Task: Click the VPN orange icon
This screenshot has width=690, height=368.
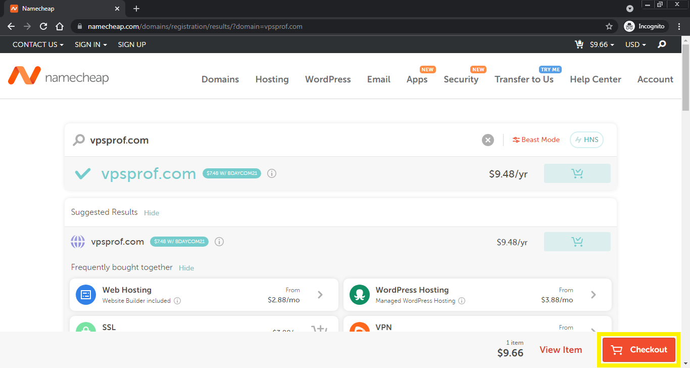Action: point(359,327)
